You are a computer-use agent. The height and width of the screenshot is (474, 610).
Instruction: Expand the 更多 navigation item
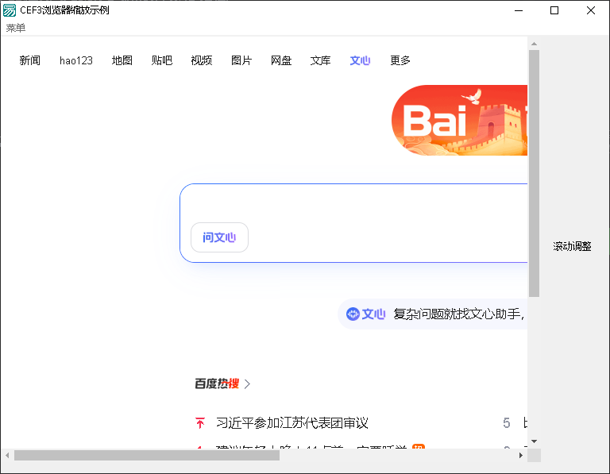click(x=400, y=60)
